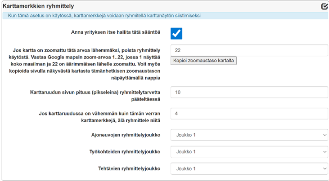Screen dimensions: 329x181
Task: Click the pixel length field showing 10
Action: click(249, 92)
